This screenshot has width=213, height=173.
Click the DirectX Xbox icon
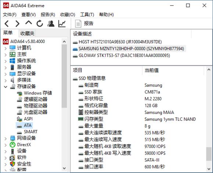pyautogui.click(x=12, y=145)
